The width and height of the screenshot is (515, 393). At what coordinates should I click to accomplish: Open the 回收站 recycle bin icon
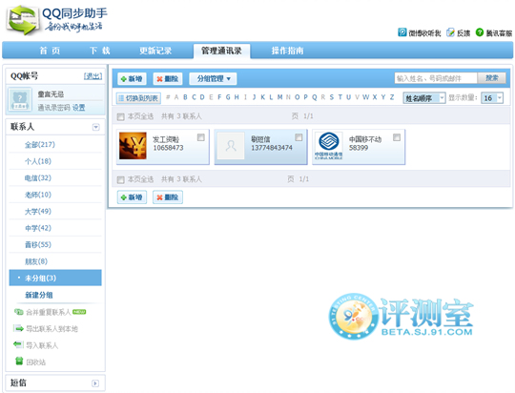click(x=19, y=362)
